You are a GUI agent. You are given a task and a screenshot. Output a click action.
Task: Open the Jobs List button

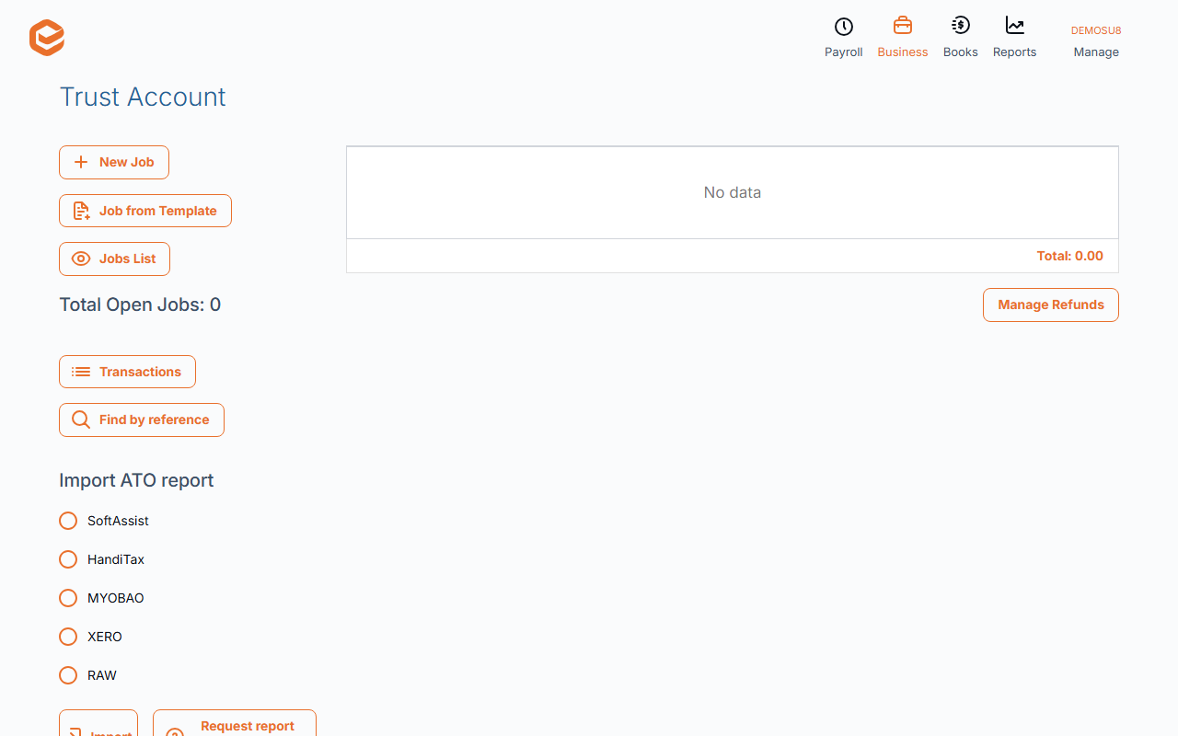[114, 259]
